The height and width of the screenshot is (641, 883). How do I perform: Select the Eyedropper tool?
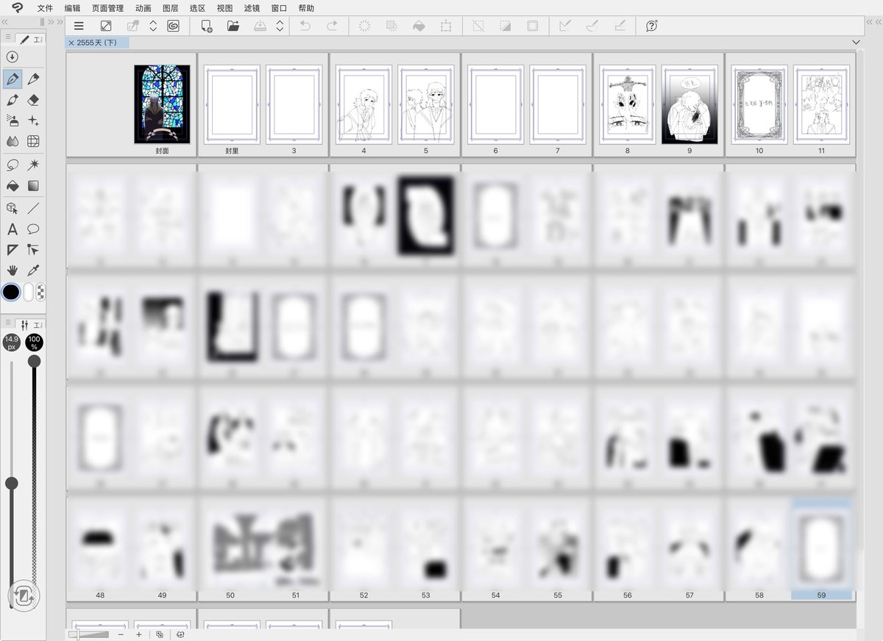pos(32,271)
